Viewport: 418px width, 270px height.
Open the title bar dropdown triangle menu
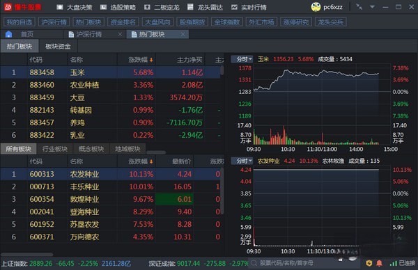click(373, 7)
